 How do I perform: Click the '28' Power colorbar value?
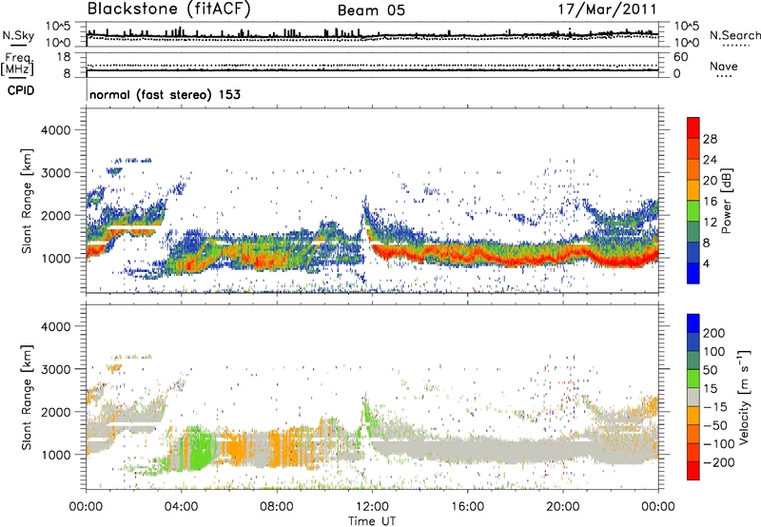(x=710, y=139)
